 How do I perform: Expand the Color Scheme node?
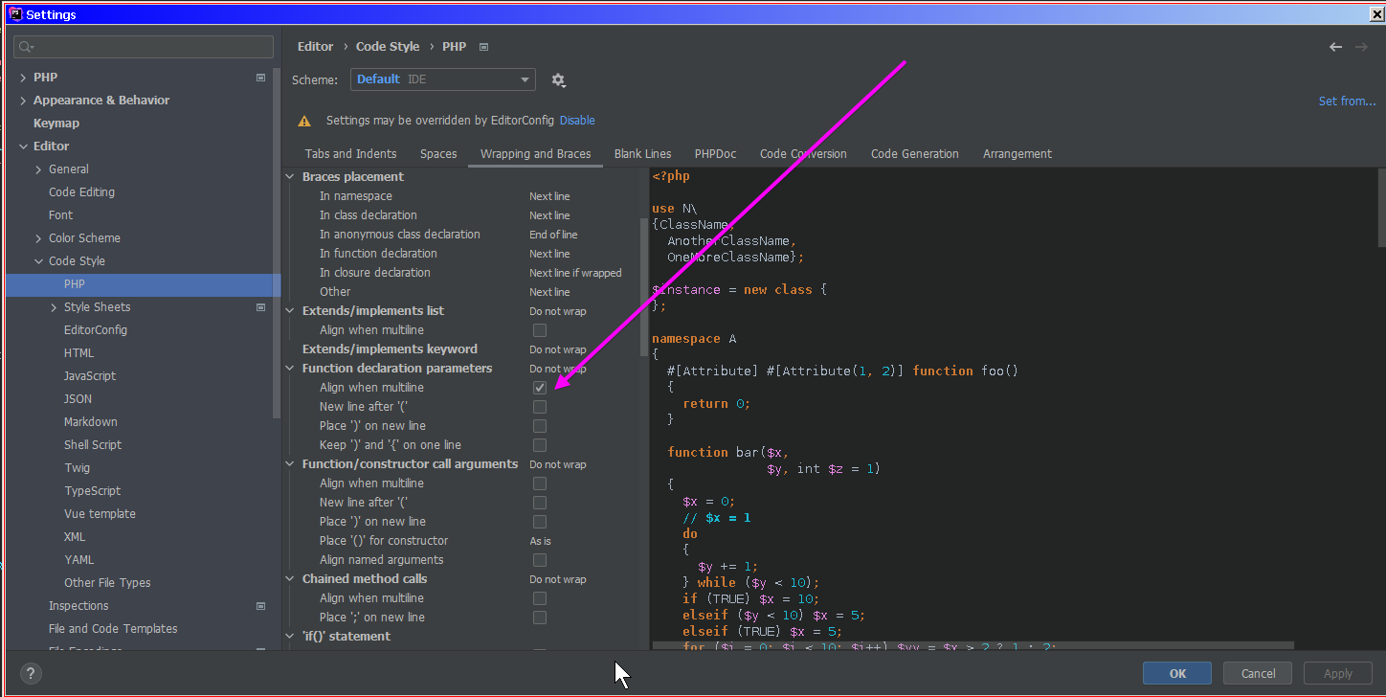(x=38, y=238)
